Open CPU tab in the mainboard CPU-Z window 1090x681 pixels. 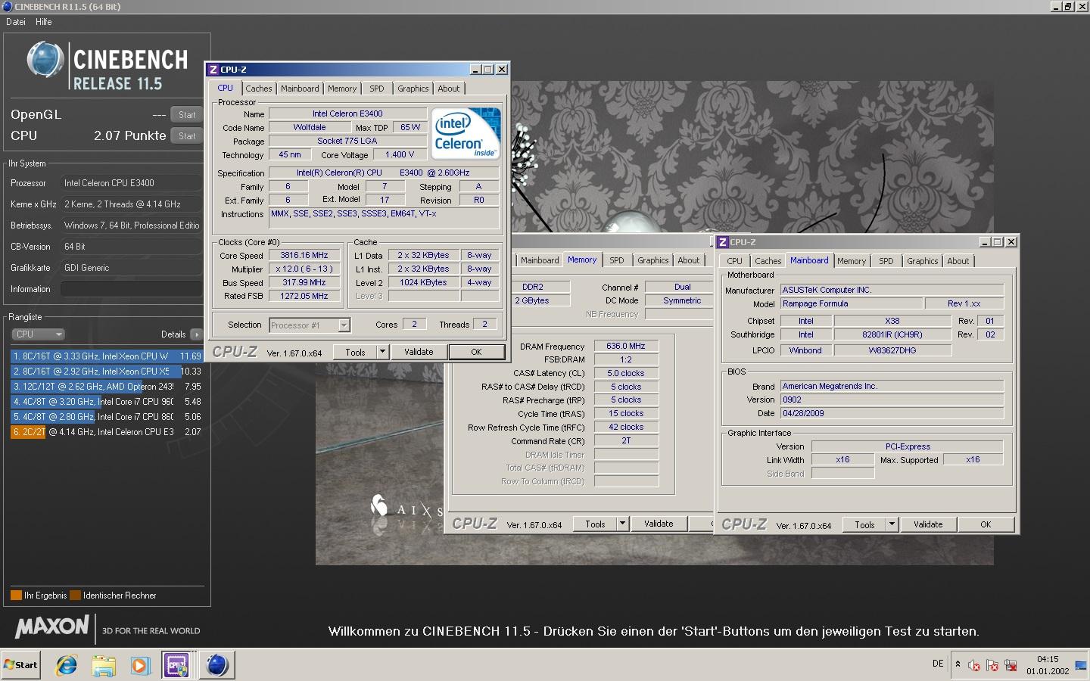(x=735, y=261)
